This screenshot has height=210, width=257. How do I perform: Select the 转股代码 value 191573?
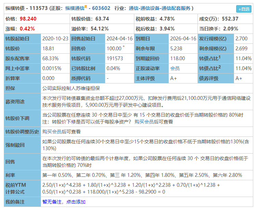(115, 58)
